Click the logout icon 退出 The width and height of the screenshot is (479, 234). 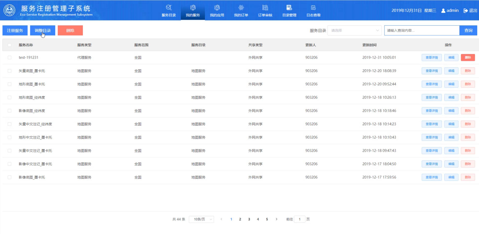point(466,11)
